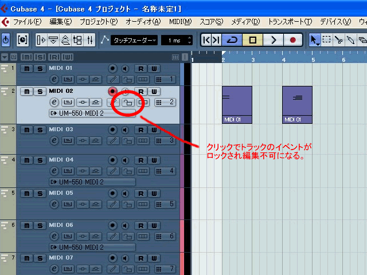Viewport: 367px width, 275px height.
Task: Show the Info Line toolbar button
Action: point(53,40)
